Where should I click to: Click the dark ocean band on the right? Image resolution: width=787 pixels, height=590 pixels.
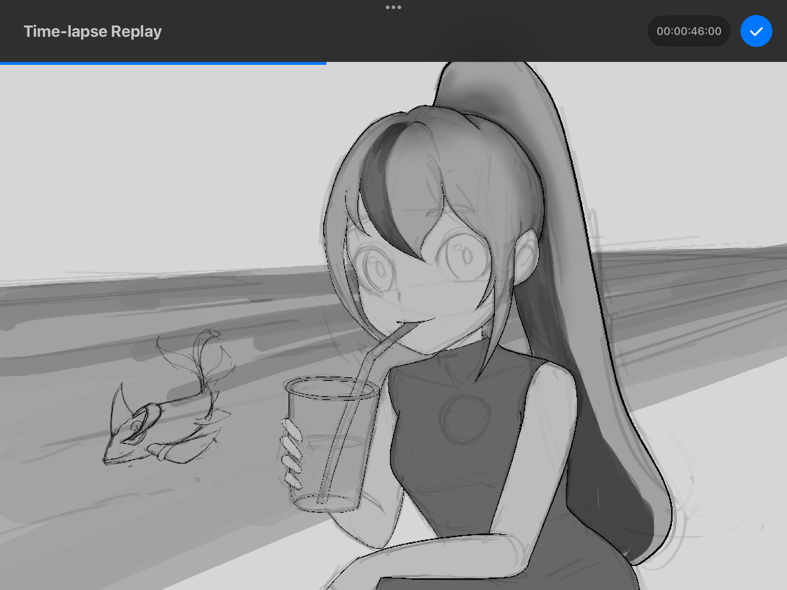click(x=692, y=277)
